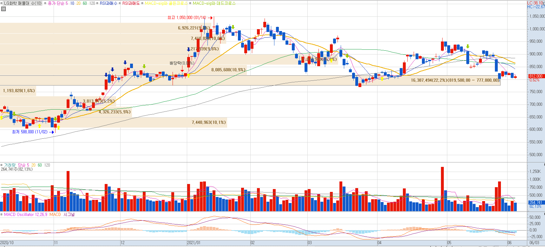This screenshot has width=545, height=247.
Task: Toggle square marker beside MACD Oscillator label
Action: click(x=2, y=214)
